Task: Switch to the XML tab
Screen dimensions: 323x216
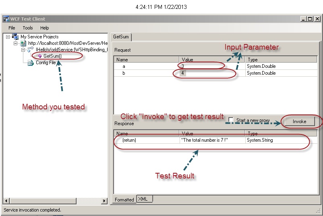Action: pyautogui.click(x=144, y=199)
